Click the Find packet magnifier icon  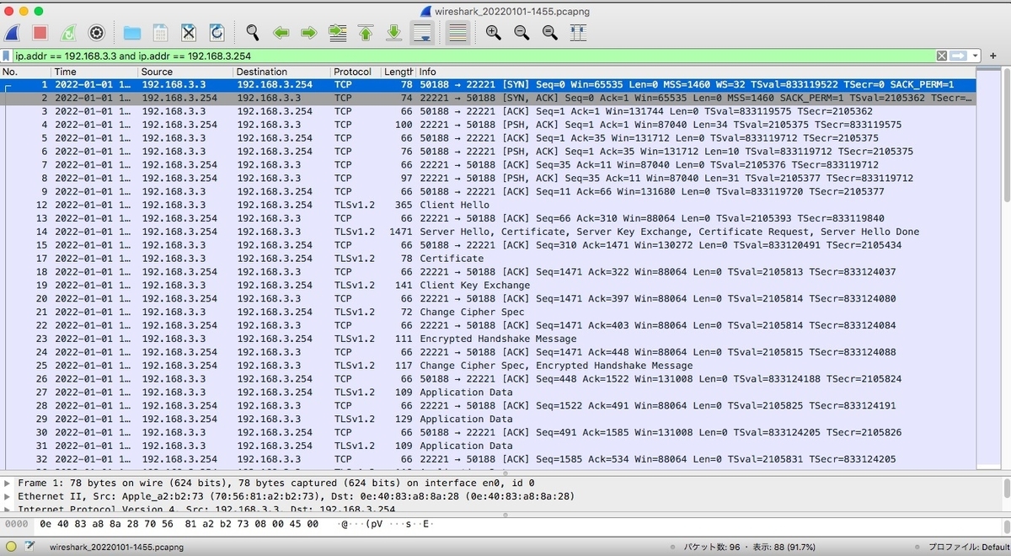(x=252, y=32)
